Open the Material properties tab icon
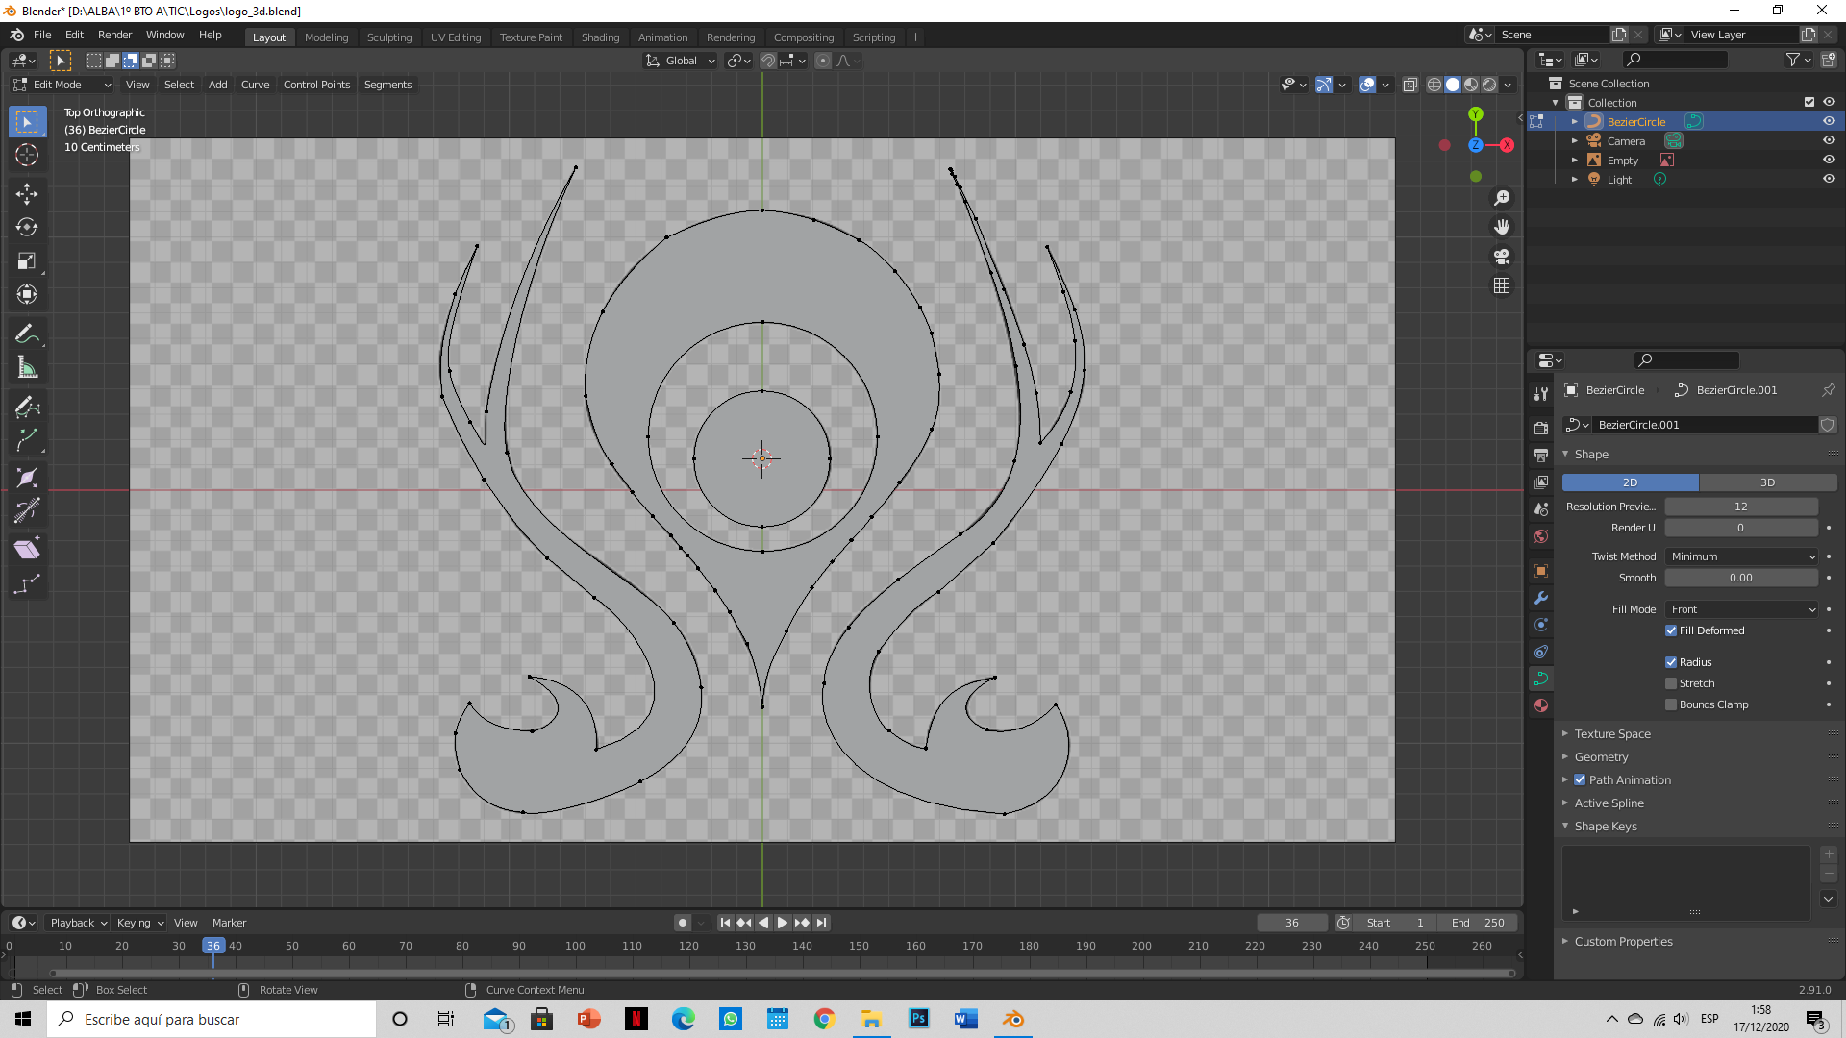The width and height of the screenshot is (1846, 1038). coord(1541,705)
